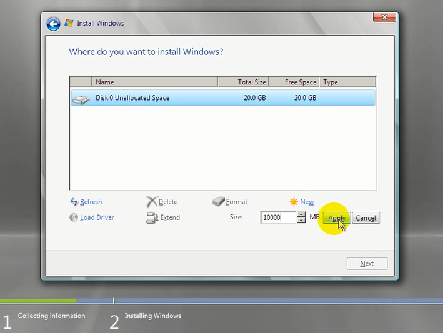The height and width of the screenshot is (333, 443).
Task: Sort by the Type column header
Action: [x=347, y=82]
